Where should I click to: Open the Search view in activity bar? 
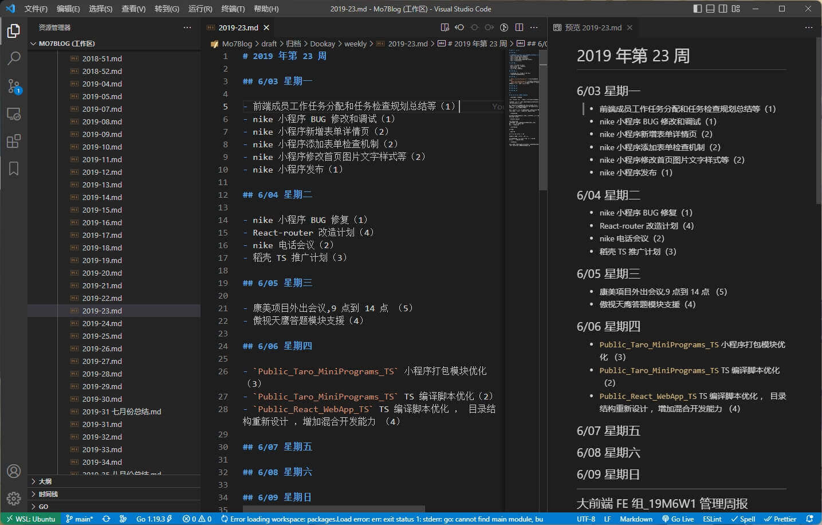click(x=14, y=58)
